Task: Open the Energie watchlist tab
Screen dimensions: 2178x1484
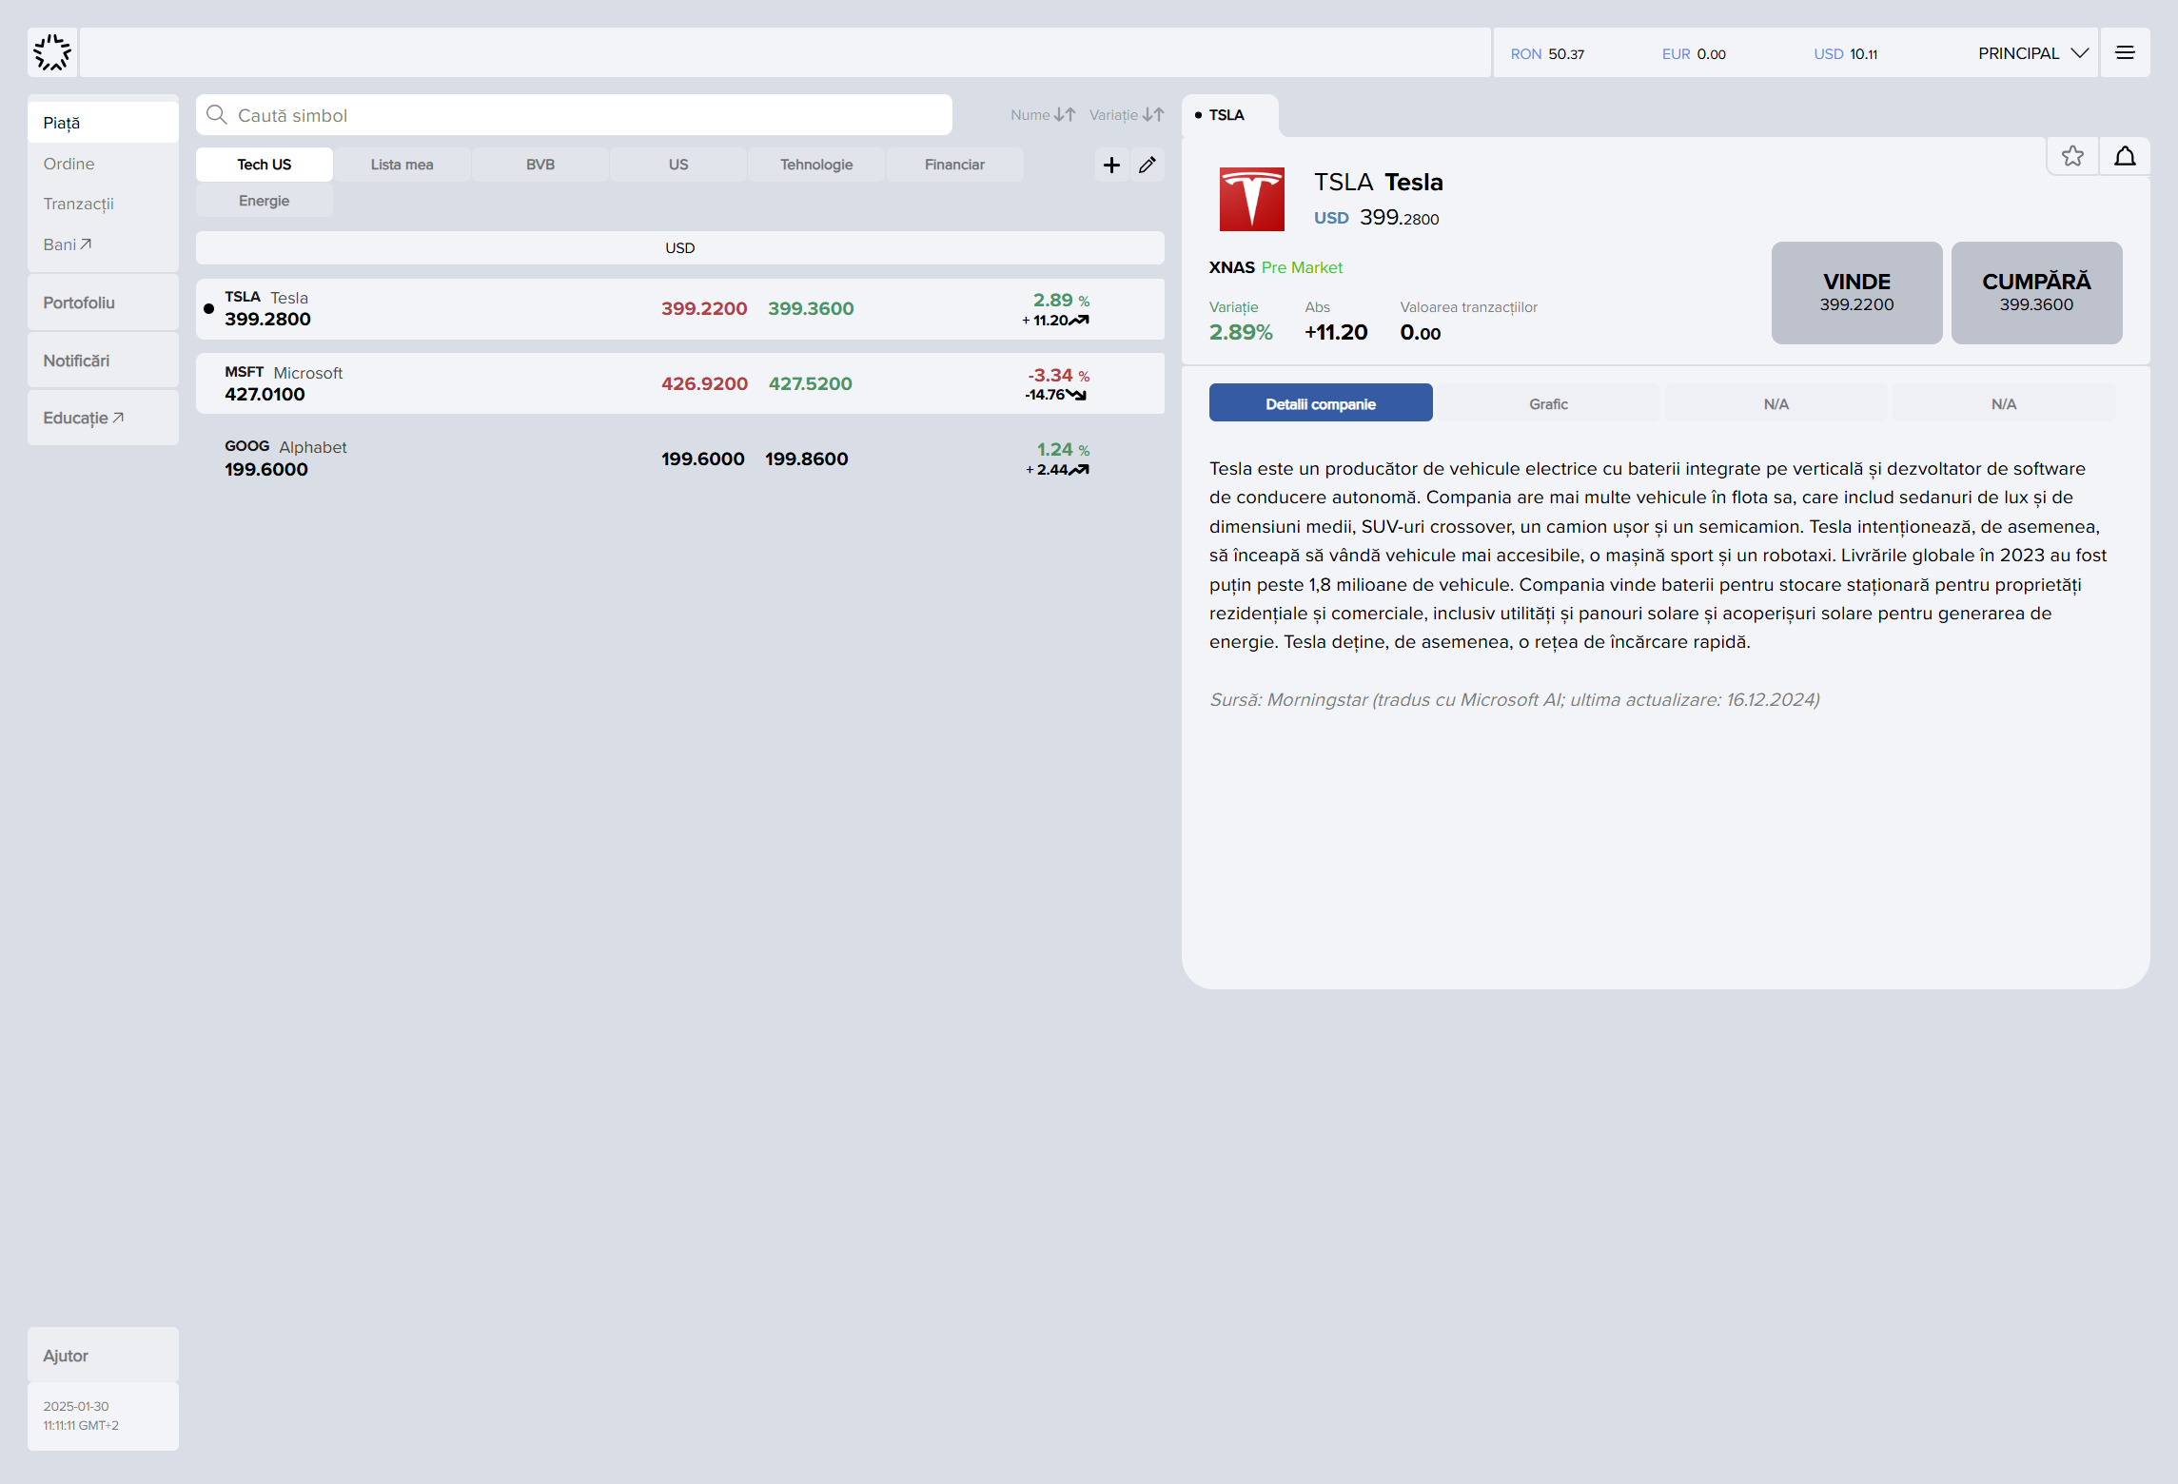Action: click(x=265, y=201)
